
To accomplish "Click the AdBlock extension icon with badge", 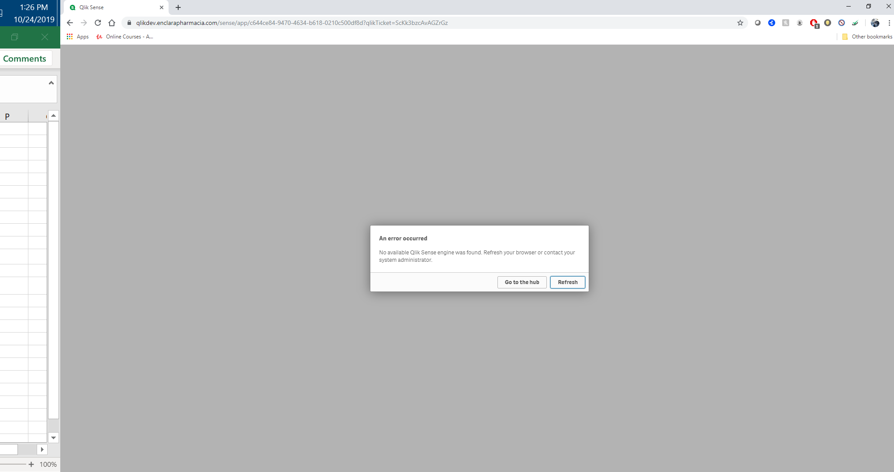I will click(x=814, y=23).
